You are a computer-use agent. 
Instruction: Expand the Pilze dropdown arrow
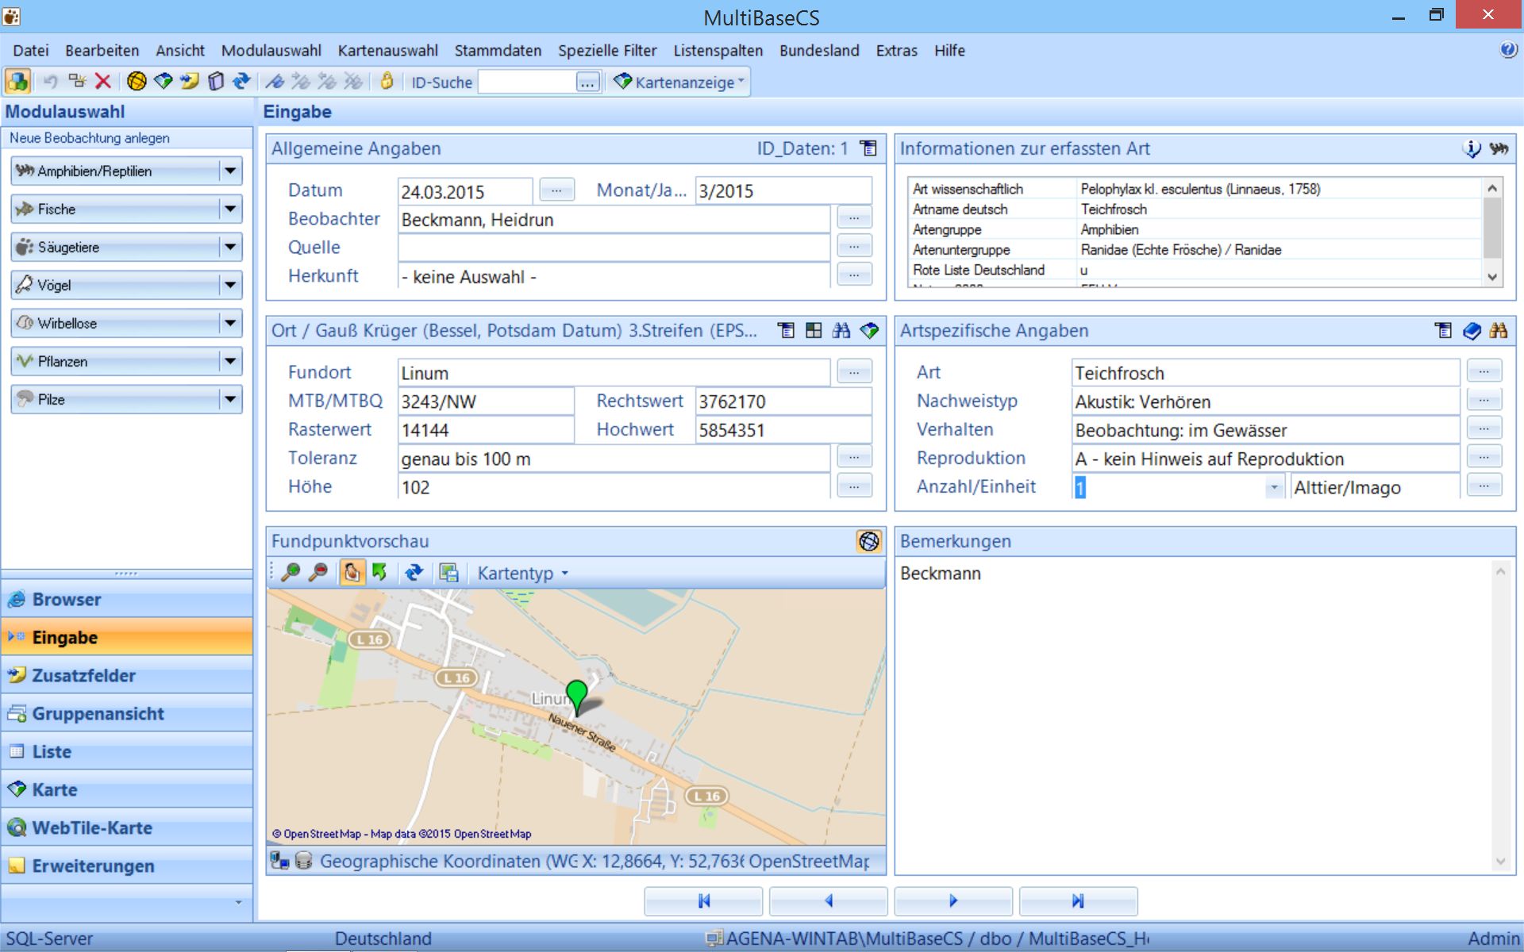pyautogui.click(x=230, y=399)
